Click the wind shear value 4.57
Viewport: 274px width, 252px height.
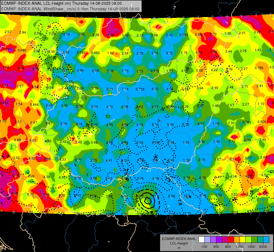coord(201,124)
